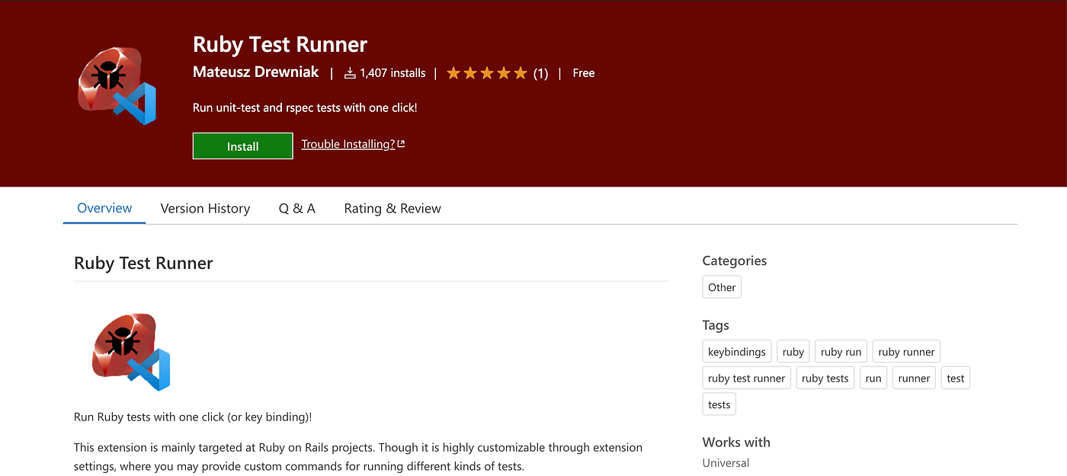Click the Ruby Test Runner extension logo in header
Viewport: 1067px width, 476px height.
click(x=117, y=86)
